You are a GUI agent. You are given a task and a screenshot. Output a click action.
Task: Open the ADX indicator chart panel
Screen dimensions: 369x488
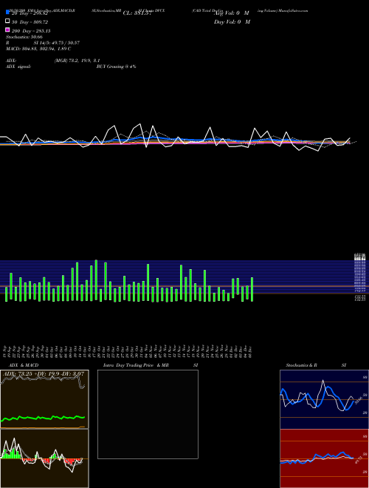click(44, 399)
